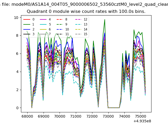The image size is (168, 126).
Task: Click dashed gray legend entry 15
Action: 78,34
